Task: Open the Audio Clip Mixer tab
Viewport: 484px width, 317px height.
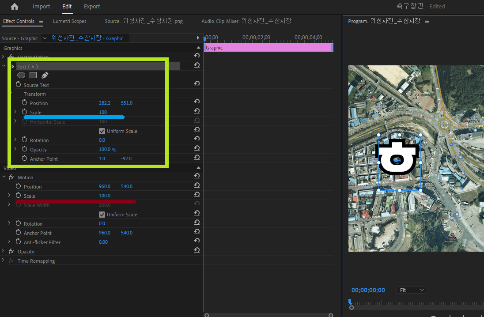Action: tap(246, 21)
